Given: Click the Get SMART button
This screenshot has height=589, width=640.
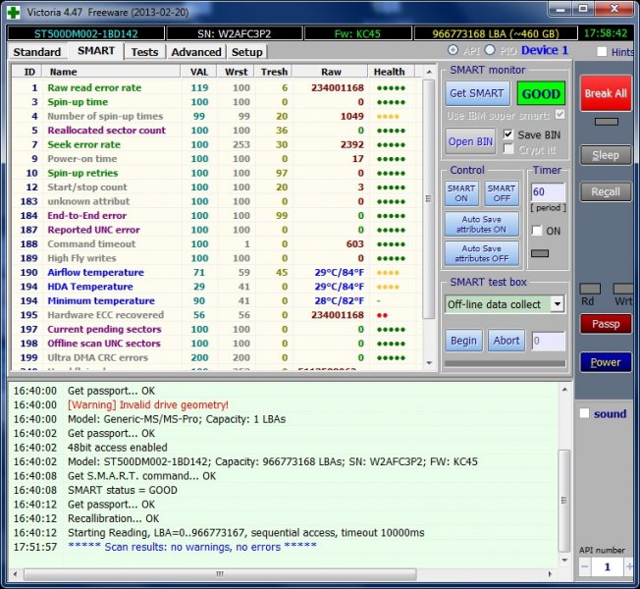Looking at the screenshot, I should tap(476, 93).
